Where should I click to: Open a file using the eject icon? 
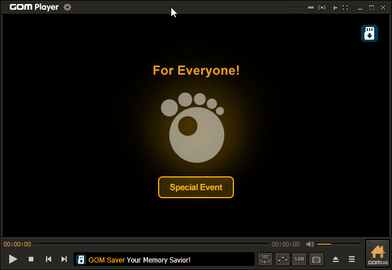[x=336, y=259]
